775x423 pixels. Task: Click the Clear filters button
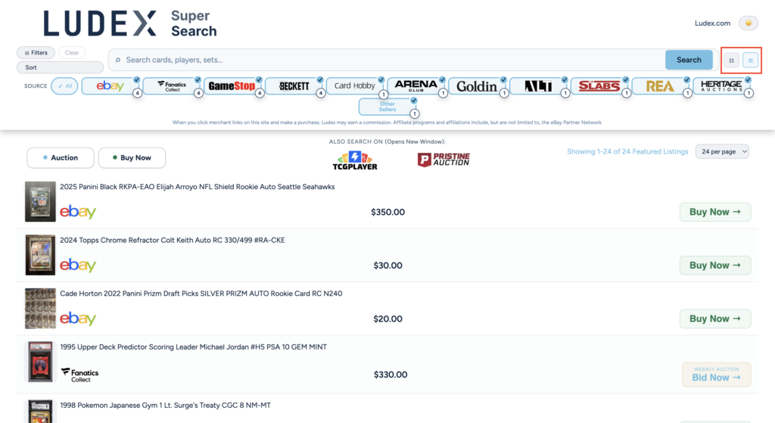click(72, 52)
